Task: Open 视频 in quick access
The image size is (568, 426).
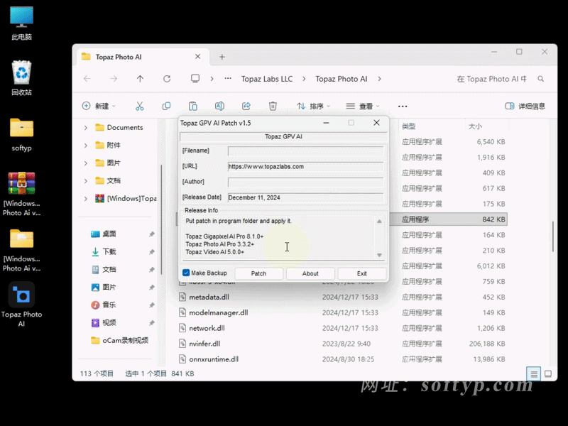Action: pos(109,323)
